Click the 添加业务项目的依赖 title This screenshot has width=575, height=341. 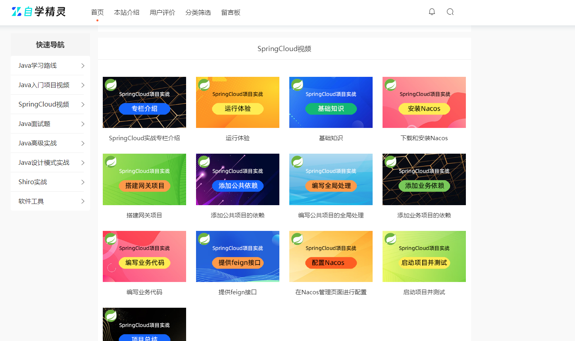click(424, 215)
